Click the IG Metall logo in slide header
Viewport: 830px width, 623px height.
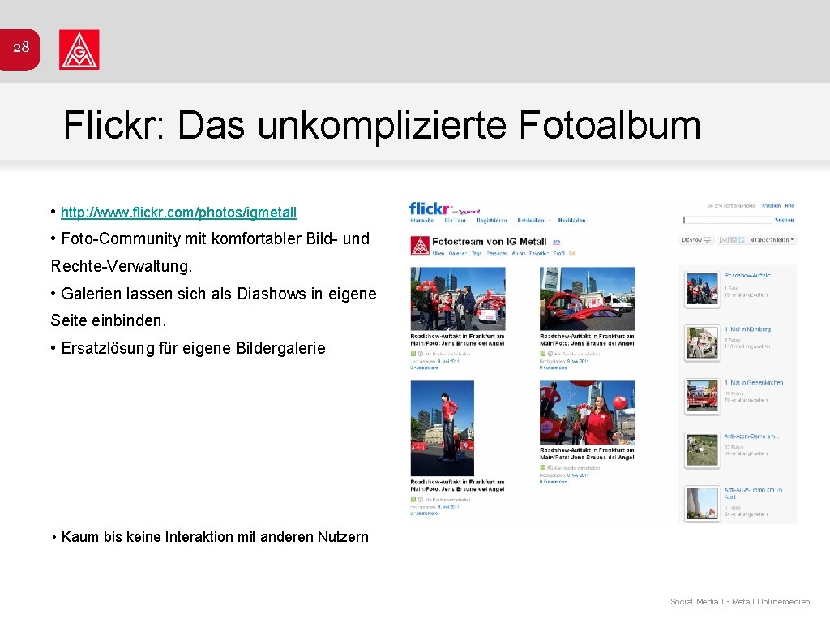pyautogui.click(x=79, y=49)
